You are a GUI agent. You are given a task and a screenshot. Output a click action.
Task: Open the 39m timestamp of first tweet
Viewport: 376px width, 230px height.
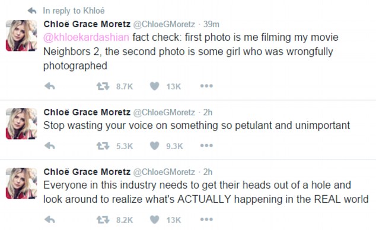click(x=211, y=24)
